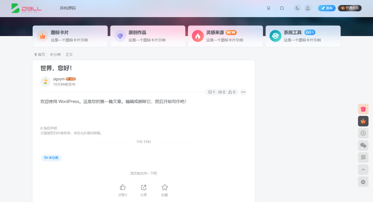Click the 开通会员 membership button

(x=350, y=8)
